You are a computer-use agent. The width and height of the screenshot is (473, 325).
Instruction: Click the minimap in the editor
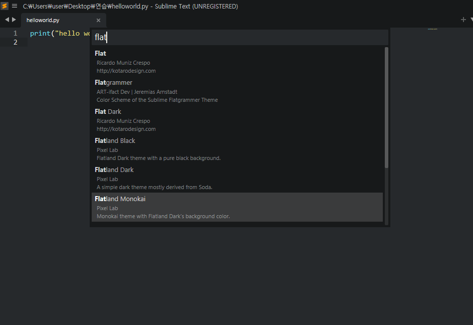coord(432,29)
